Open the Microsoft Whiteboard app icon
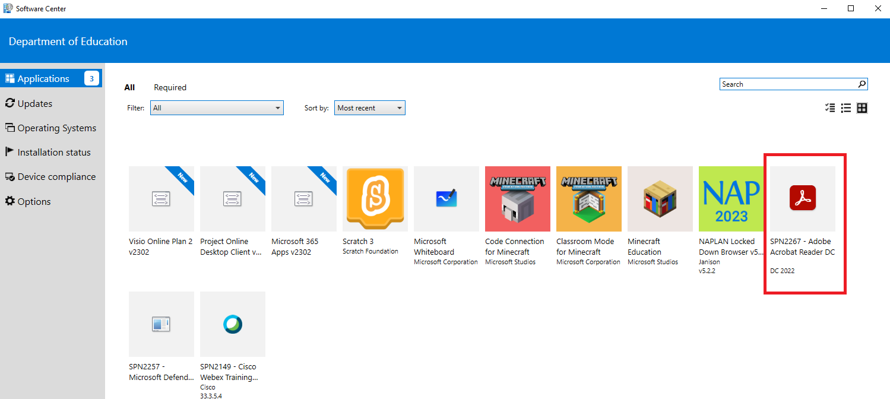The width and height of the screenshot is (890, 399). [446, 199]
